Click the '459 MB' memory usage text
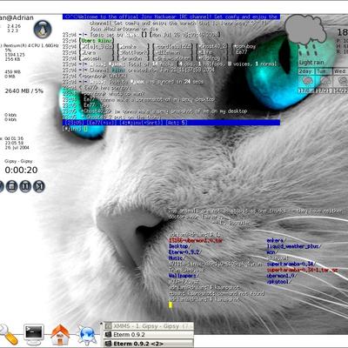This screenshot has height=348, width=348. (x=12, y=72)
